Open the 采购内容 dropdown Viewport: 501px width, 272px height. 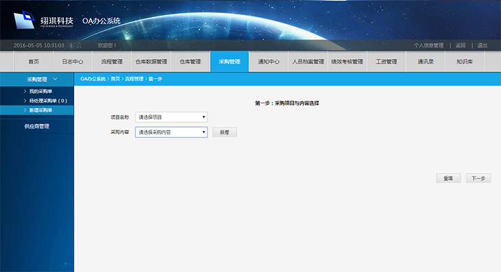(x=171, y=132)
